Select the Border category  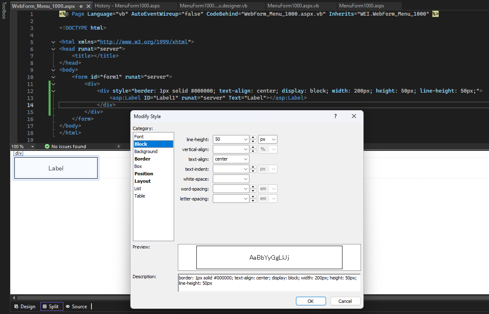[153, 159]
